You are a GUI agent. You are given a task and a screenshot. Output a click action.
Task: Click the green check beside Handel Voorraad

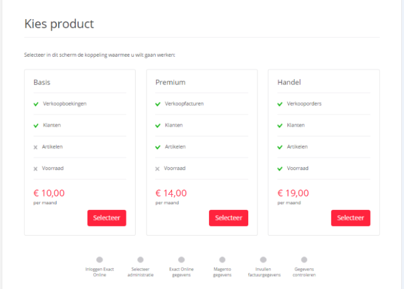[280, 169]
